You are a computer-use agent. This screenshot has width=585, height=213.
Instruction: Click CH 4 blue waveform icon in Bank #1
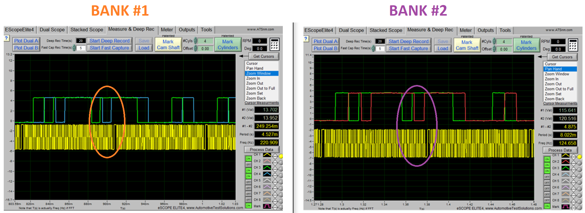click(267, 174)
